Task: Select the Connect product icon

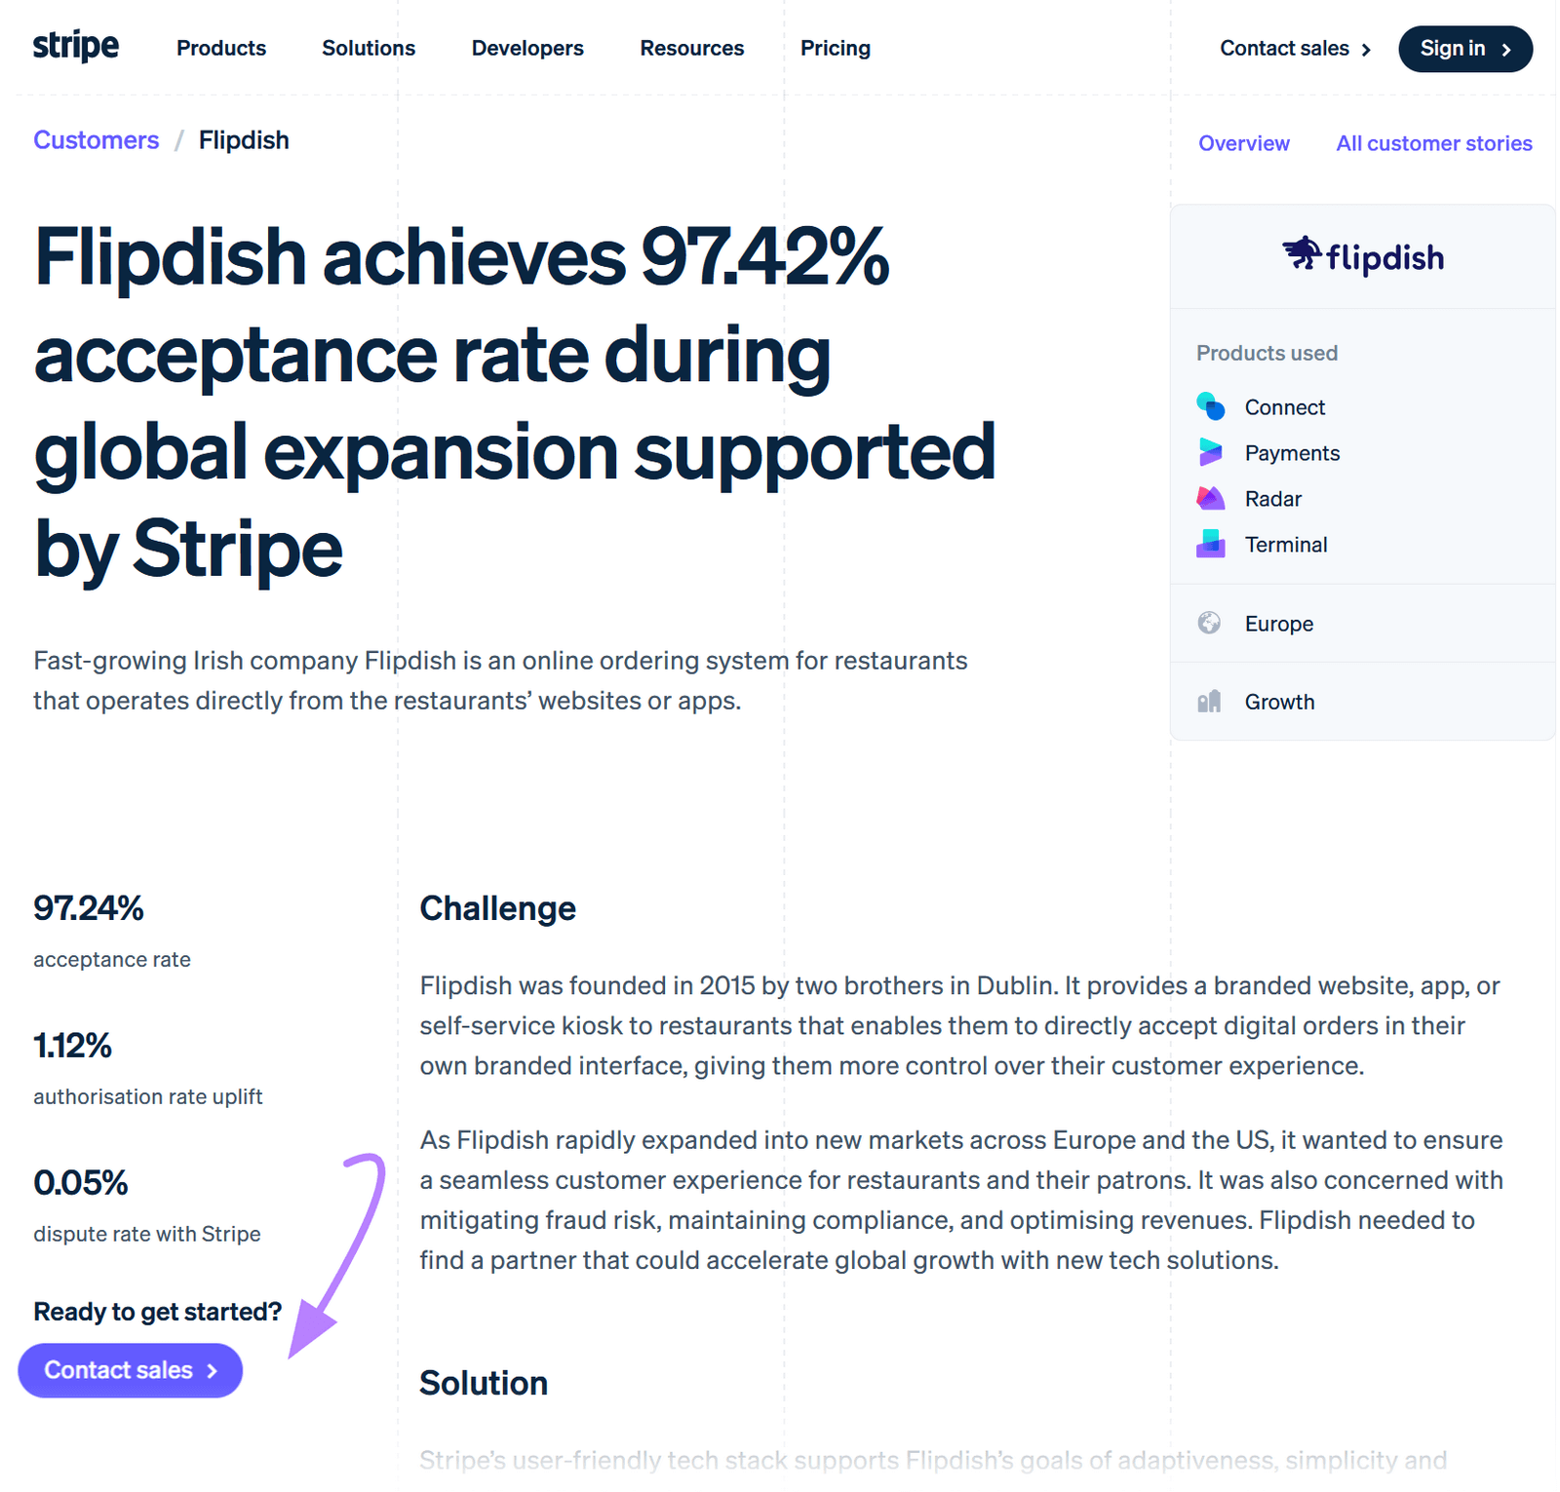Action: 1209,406
